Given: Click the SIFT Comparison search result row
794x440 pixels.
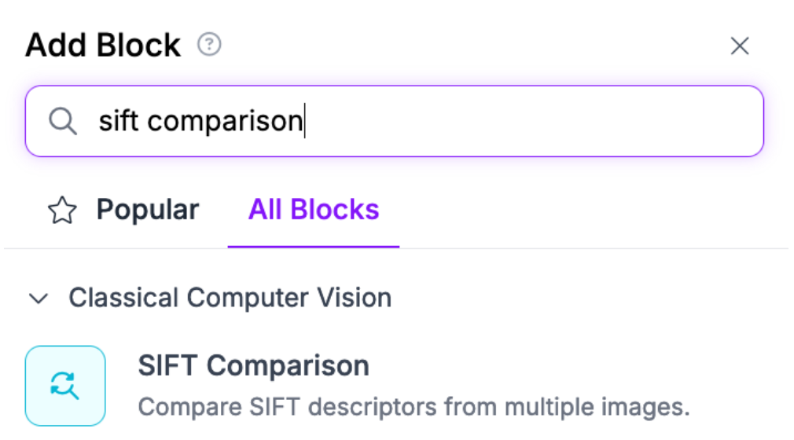Looking at the screenshot, I should 393,385.
